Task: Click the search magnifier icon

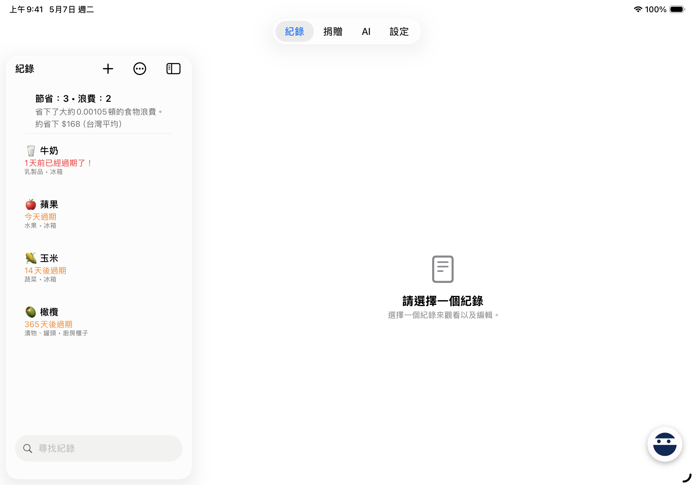Action: pos(27,448)
